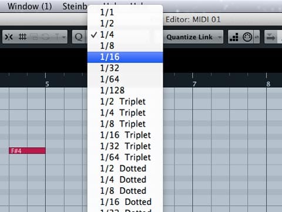
Task: Toggle the MIDI input connector icon
Action: (247, 37)
